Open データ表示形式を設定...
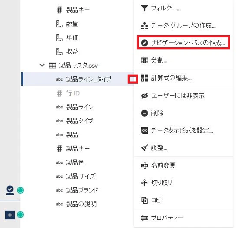 coord(183,130)
